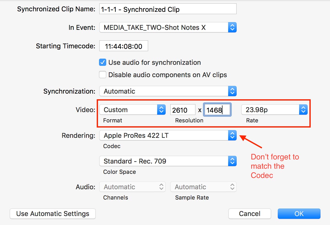
Task: Open the In Event dropdown
Action: 168,28
